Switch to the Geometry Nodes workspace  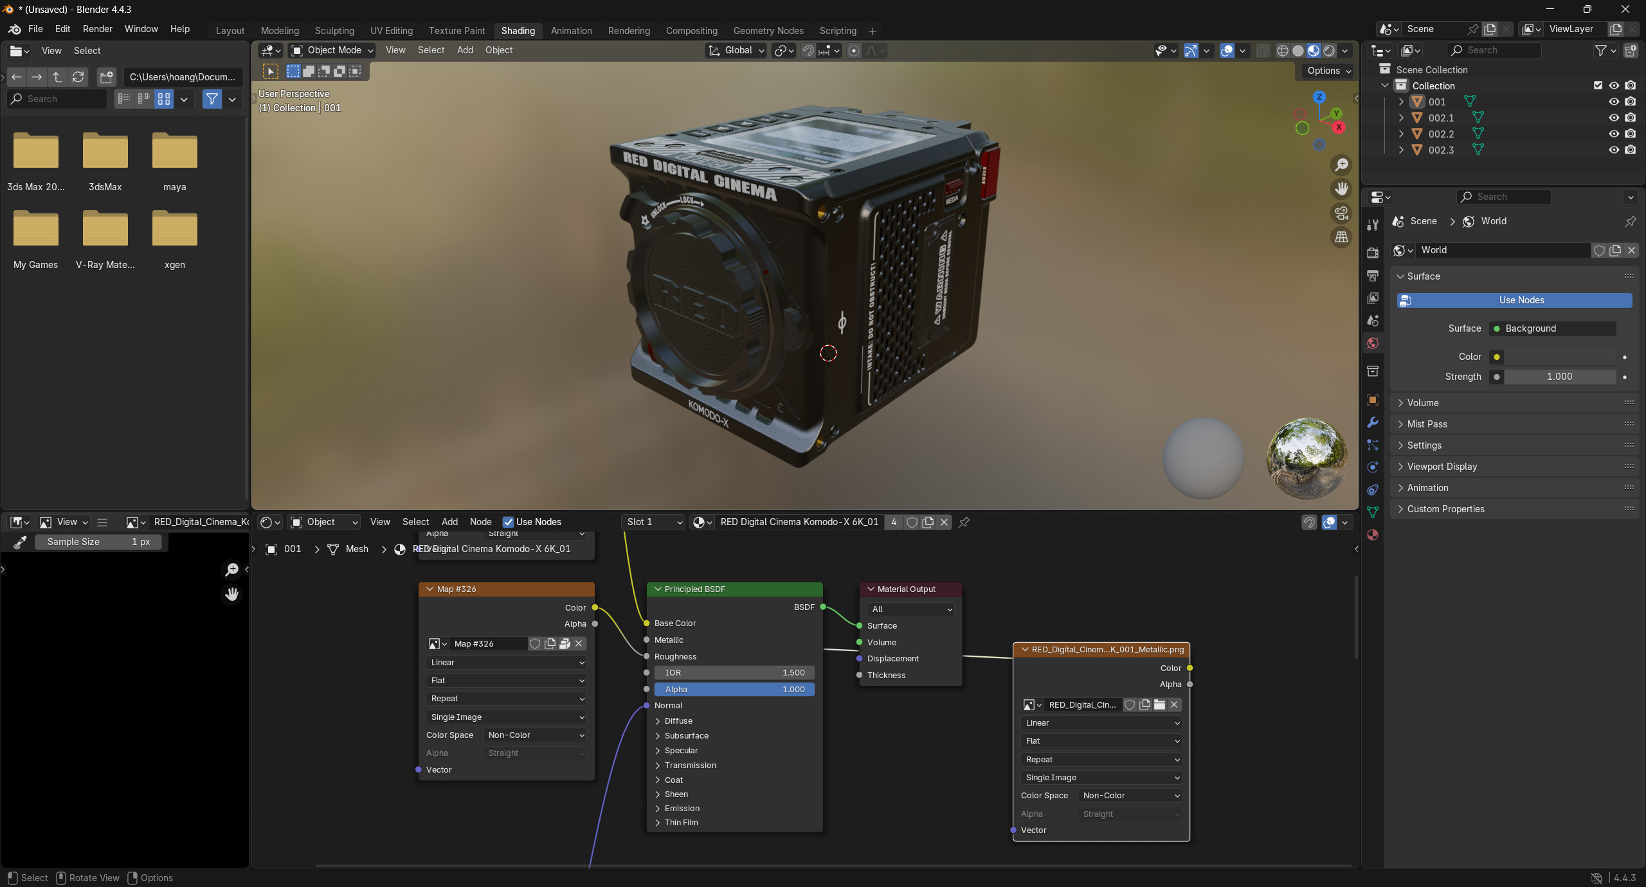(x=768, y=31)
